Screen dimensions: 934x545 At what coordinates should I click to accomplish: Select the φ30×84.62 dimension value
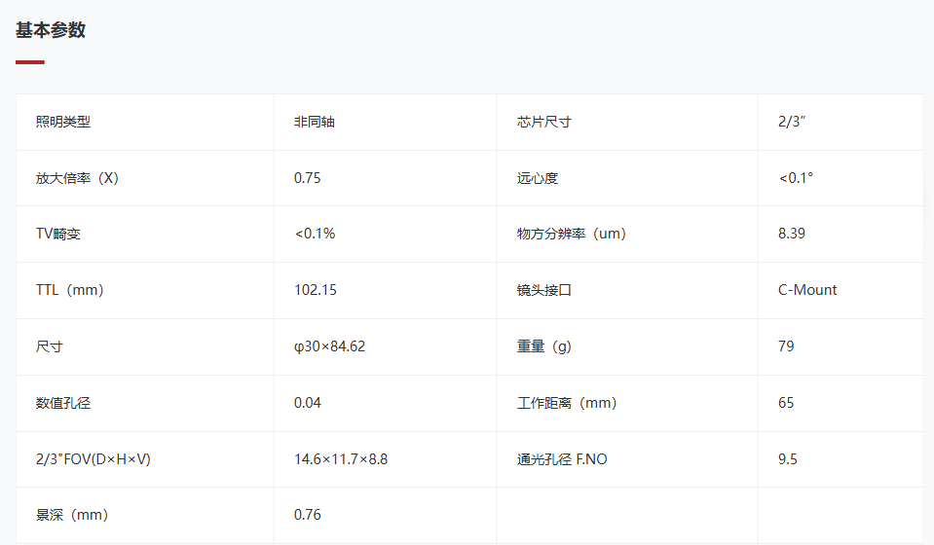tap(329, 346)
